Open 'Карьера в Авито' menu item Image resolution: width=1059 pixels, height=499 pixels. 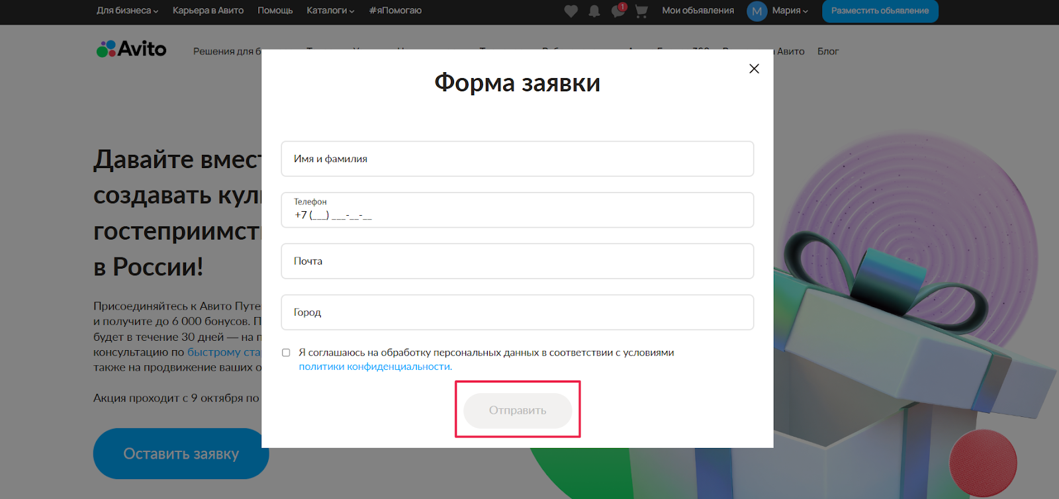tap(208, 11)
